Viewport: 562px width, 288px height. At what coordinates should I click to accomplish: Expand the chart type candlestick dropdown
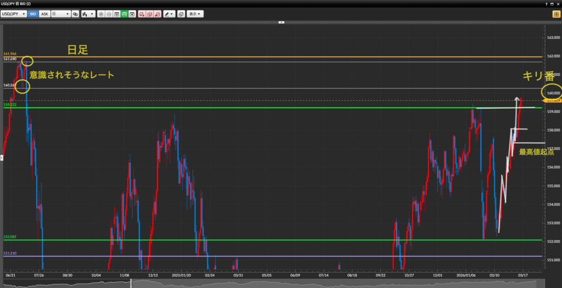coord(87,14)
